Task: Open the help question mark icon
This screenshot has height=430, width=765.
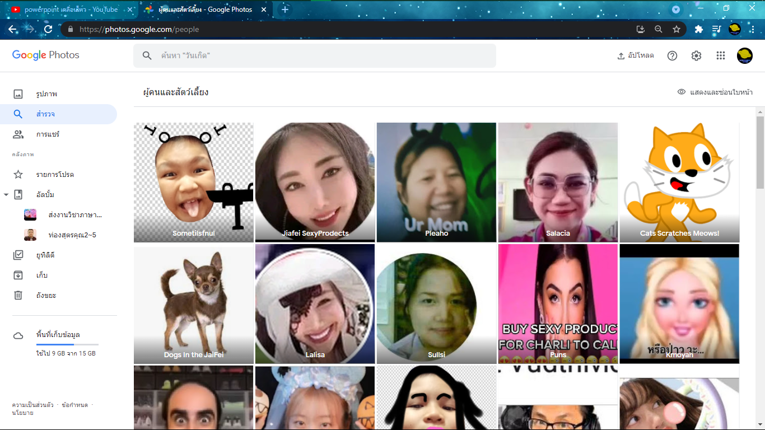Action: point(673,55)
